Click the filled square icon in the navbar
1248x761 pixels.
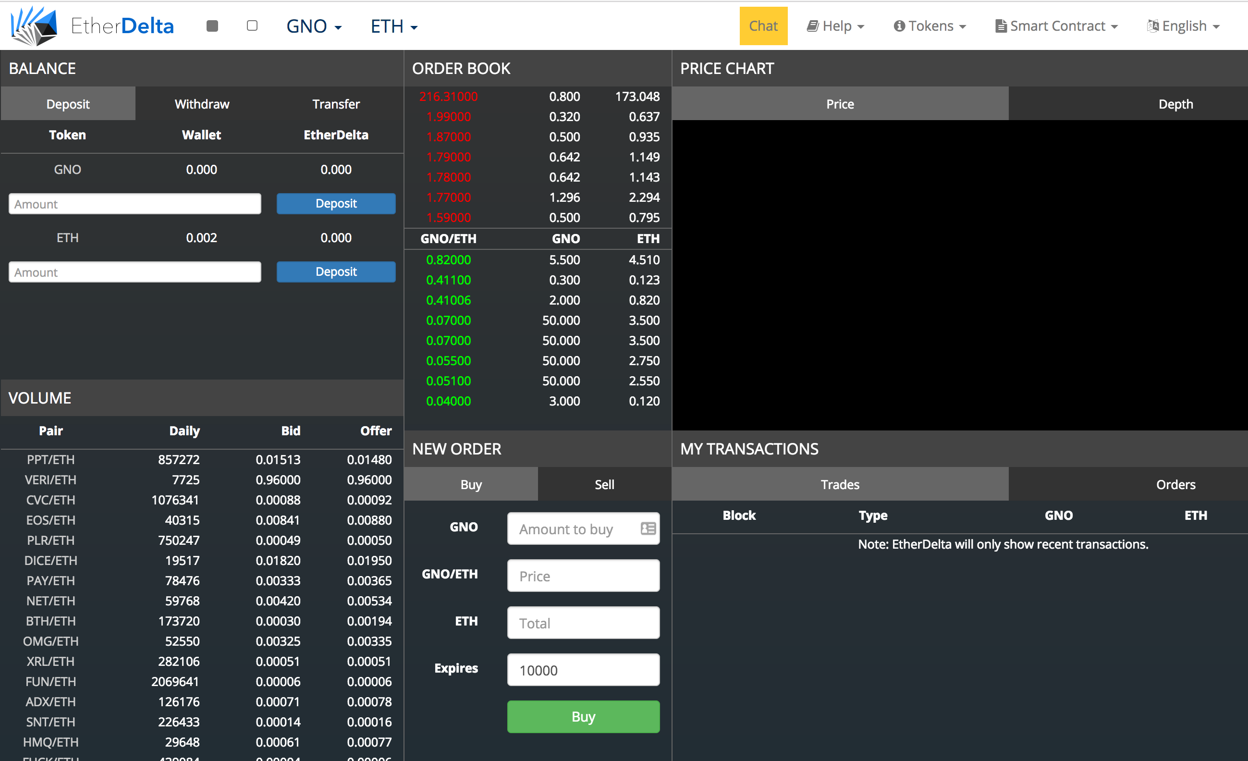[x=212, y=26]
